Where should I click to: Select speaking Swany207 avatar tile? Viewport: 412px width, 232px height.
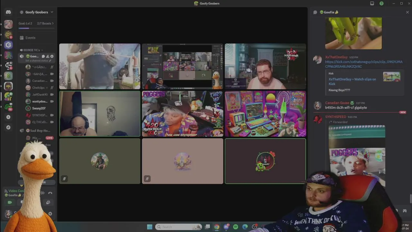(265, 161)
